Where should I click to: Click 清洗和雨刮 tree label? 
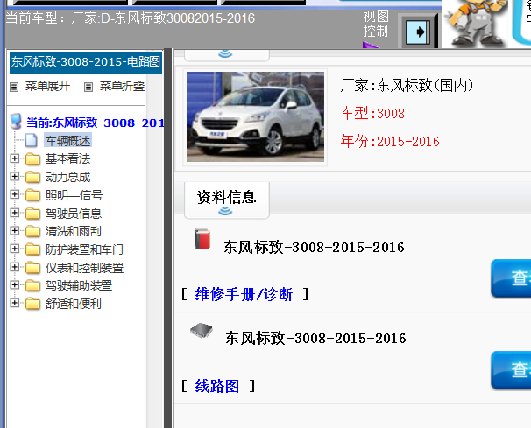(74, 231)
